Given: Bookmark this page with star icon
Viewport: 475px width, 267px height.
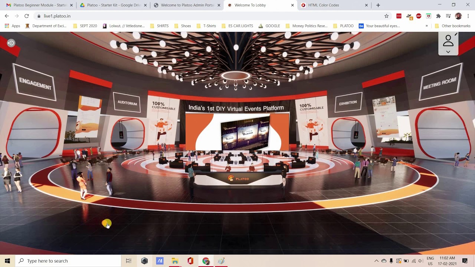Looking at the screenshot, I should click(386, 16).
